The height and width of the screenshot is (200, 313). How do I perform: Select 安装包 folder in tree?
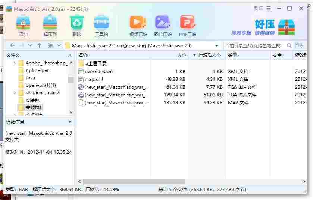pyautogui.click(x=32, y=100)
